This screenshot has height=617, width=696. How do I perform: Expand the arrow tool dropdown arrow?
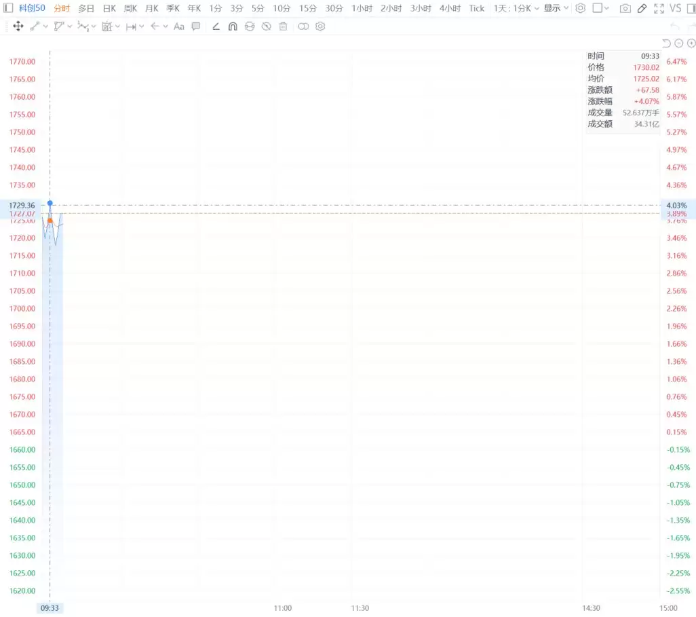point(166,26)
